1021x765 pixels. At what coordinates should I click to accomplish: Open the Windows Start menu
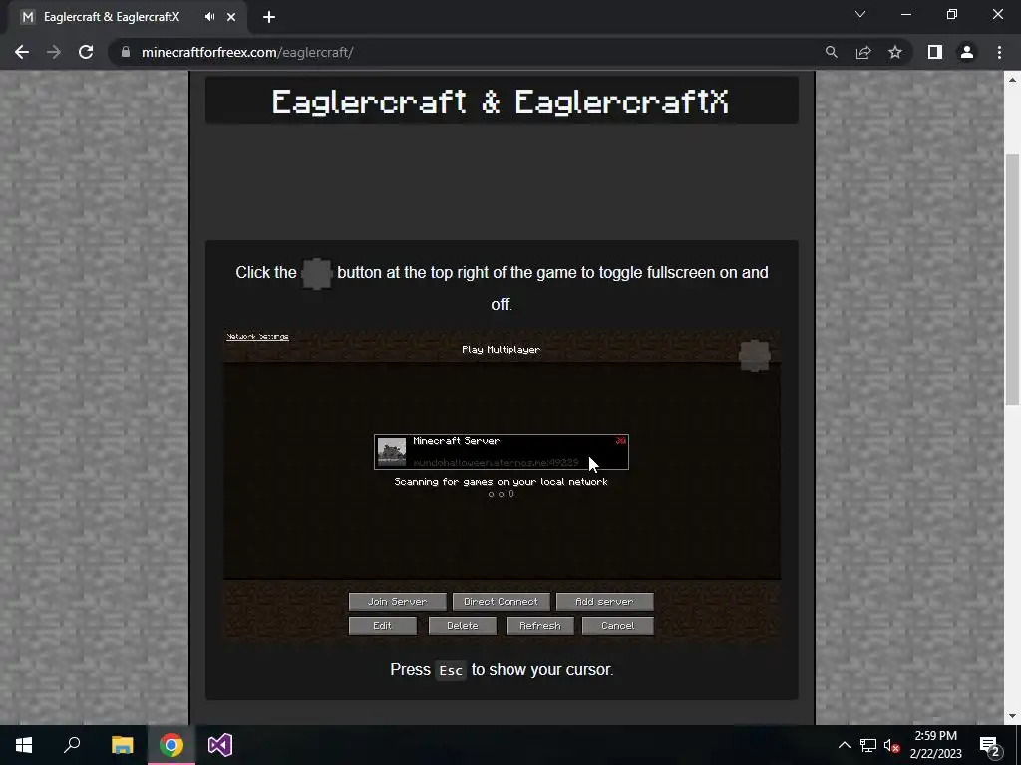24,745
